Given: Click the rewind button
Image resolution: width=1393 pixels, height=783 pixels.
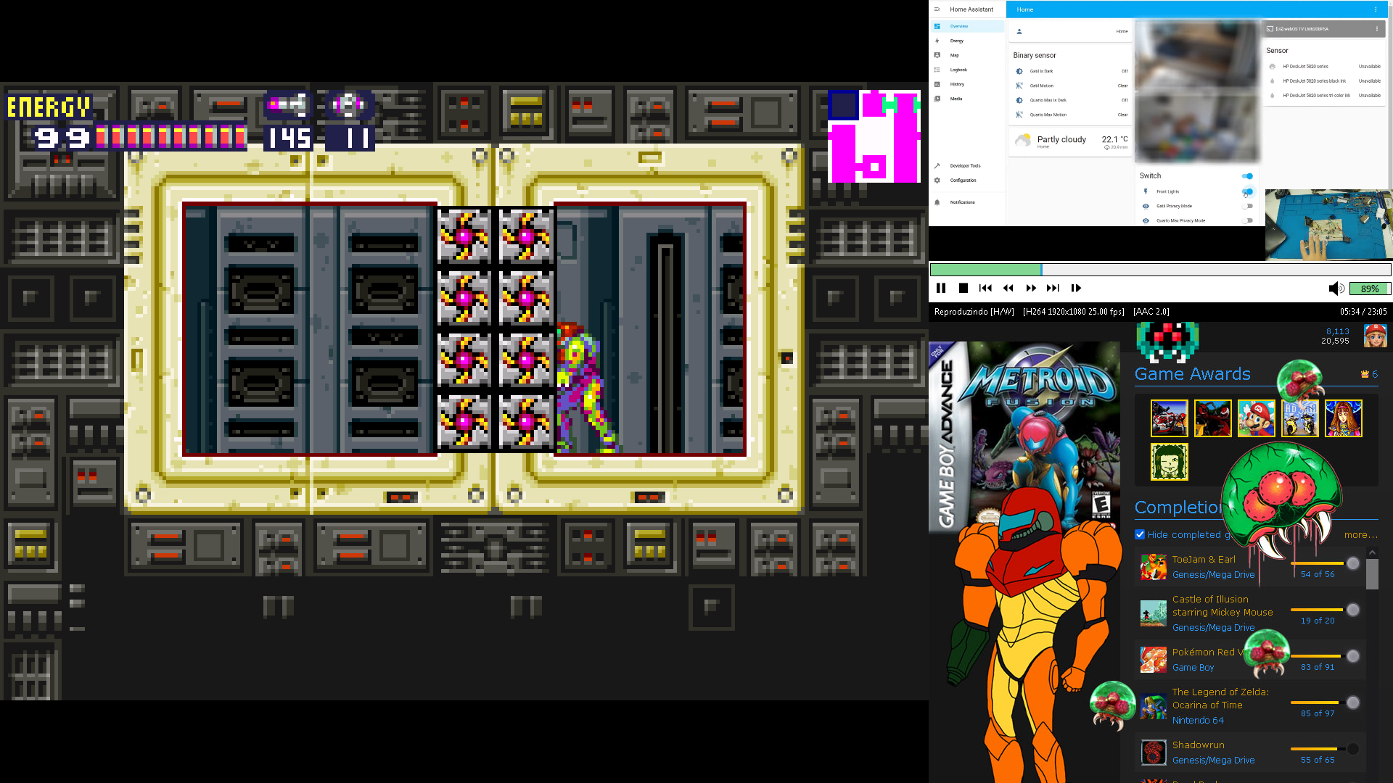Looking at the screenshot, I should (x=1008, y=289).
